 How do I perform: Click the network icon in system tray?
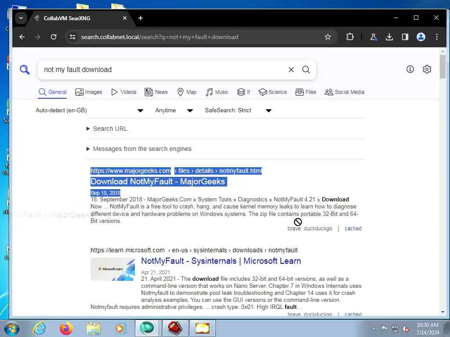tap(395, 329)
